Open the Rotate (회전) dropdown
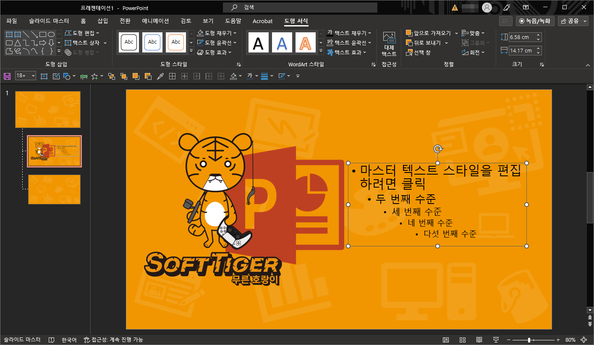The image size is (594, 345). (473, 52)
